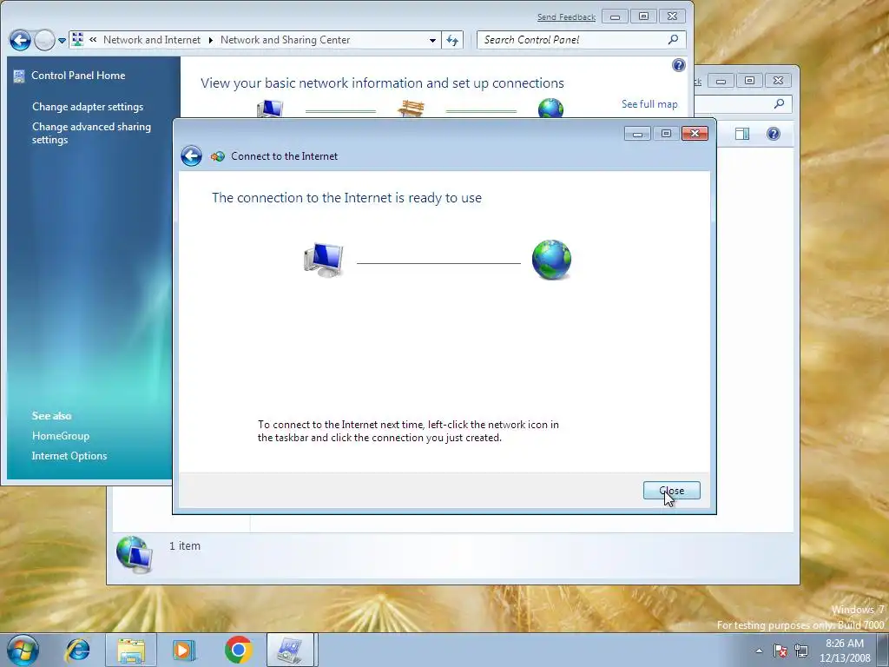Click the Close button in the Connect wizard
The height and width of the screenshot is (667, 889).
coord(671,491)
